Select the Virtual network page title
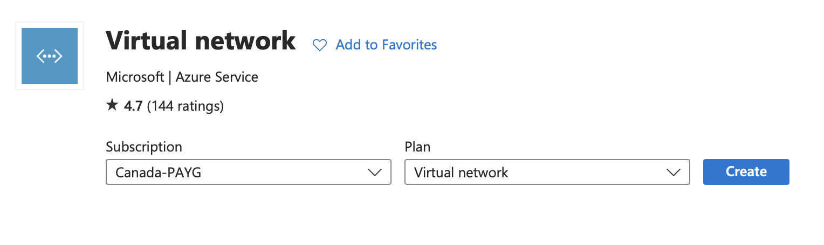 [201, 41]
